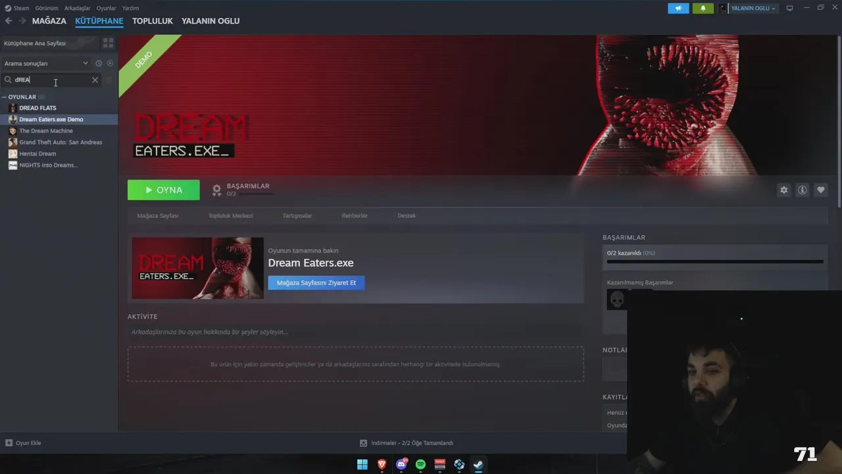Open the Yardım menu
The width and height of the screenshot is (842, 474).
tap(130, 8)
